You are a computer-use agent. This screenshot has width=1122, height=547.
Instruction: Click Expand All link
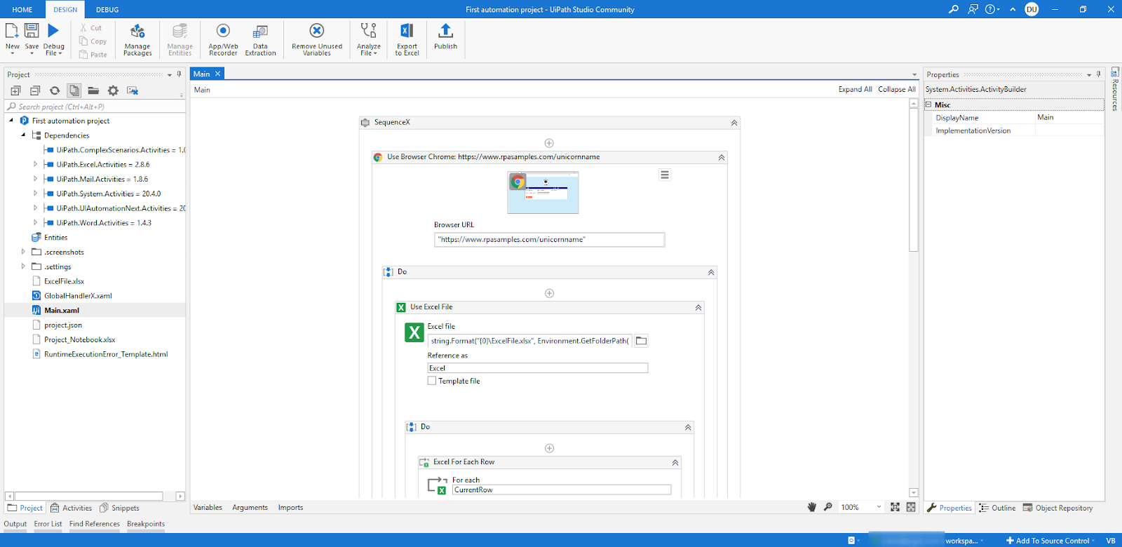click(855, 89)
